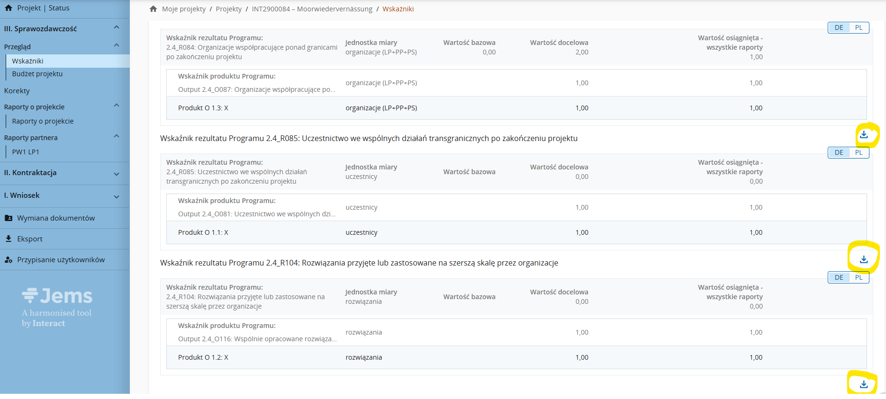Click the Eksport download icon in the sidebar
The width and height of the screenshot is (886, 399).
[9, 239]
